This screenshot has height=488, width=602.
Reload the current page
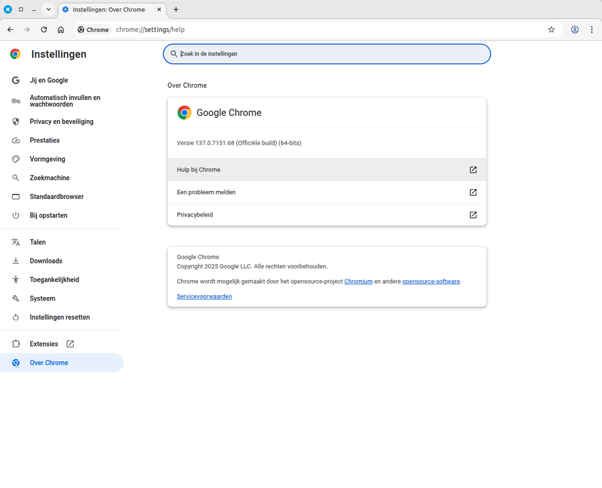coord(44,30)
